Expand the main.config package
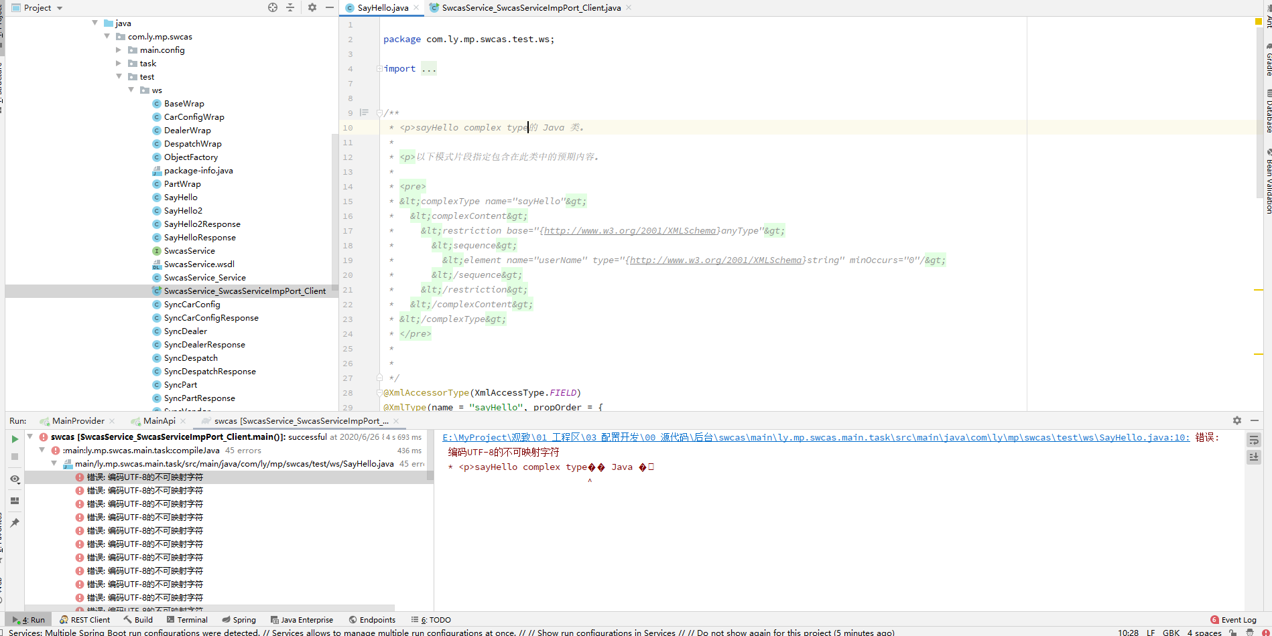The image size is (1272, 636). (119, 50)
